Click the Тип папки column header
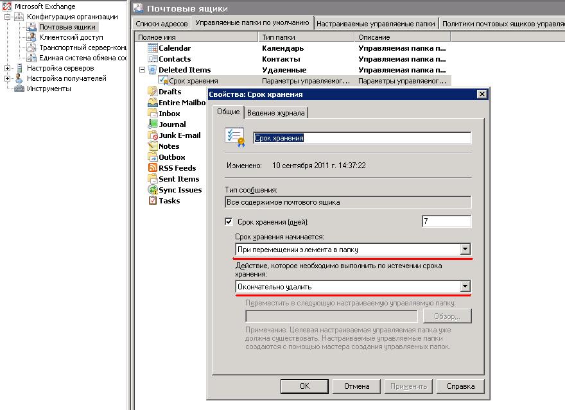Viewport: 565px width, 410px height. 306,37
